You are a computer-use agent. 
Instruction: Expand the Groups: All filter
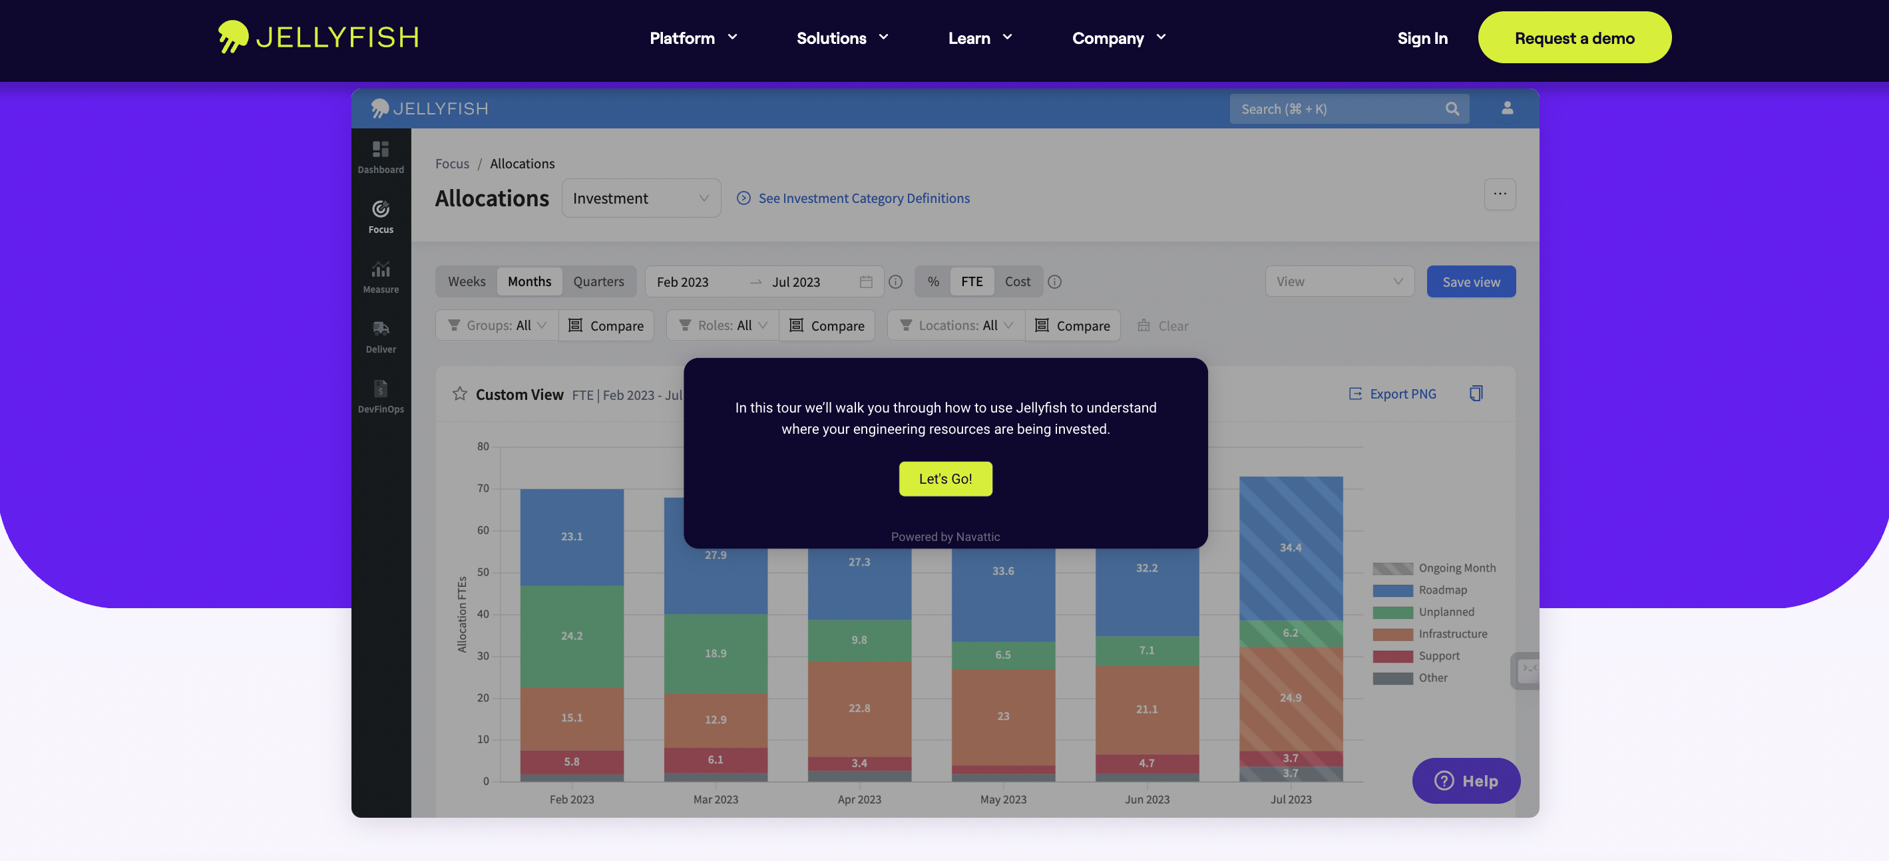497,325
